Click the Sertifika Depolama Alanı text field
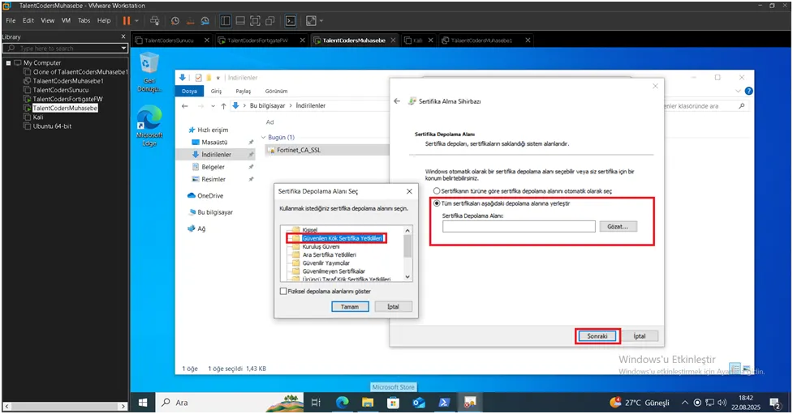793x414 pixels. click(x=519, y=227)
